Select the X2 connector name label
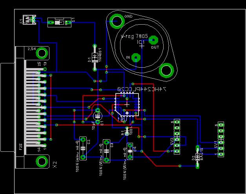The image size is (246, 194). (55, 165)
